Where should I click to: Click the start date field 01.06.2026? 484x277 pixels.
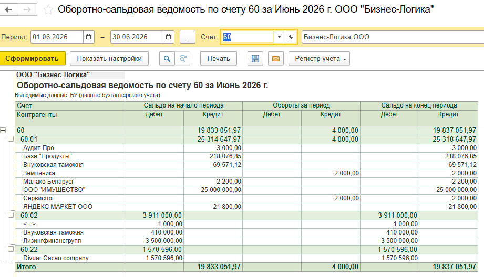pyautogui.click(x=57, y=37)
